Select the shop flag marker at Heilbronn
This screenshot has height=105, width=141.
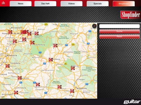(x=20, y=78)
